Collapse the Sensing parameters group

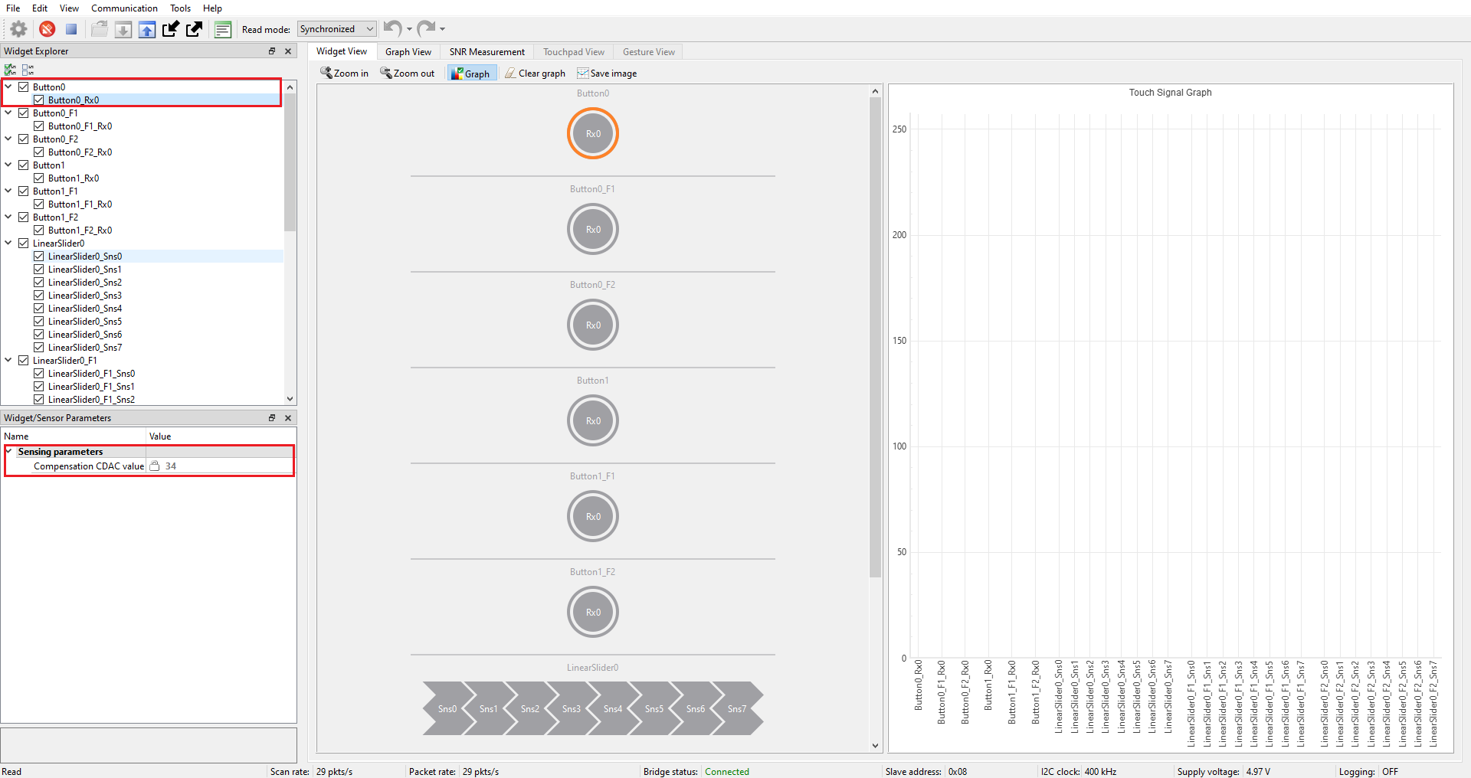pyautogui.click(x=9, y=451)
